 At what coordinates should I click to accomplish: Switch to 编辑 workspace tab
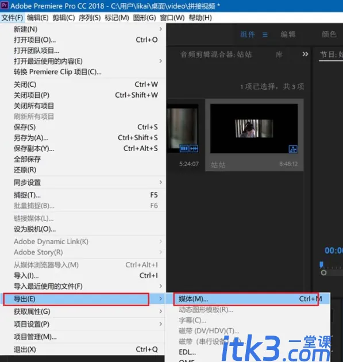pyautogui.click(x=288, y=34)
